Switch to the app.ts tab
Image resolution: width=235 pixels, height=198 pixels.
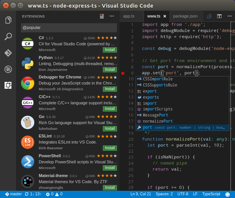[x=129, y=16]
